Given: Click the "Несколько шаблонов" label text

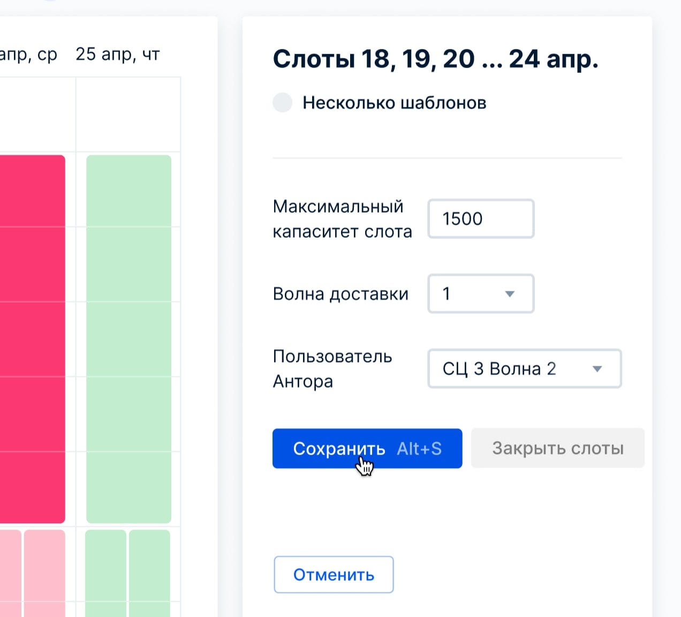Looking at the screenshot, I should pyautogui.click(x=394, y=102).
